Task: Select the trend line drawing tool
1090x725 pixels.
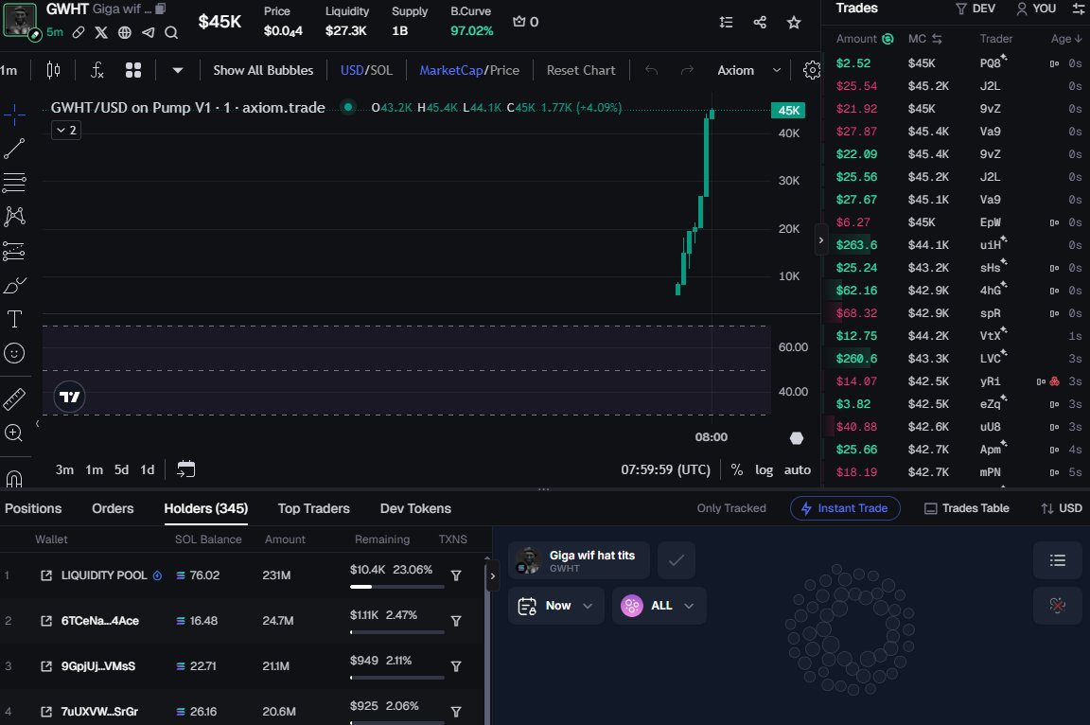Action: click(14, 148)
